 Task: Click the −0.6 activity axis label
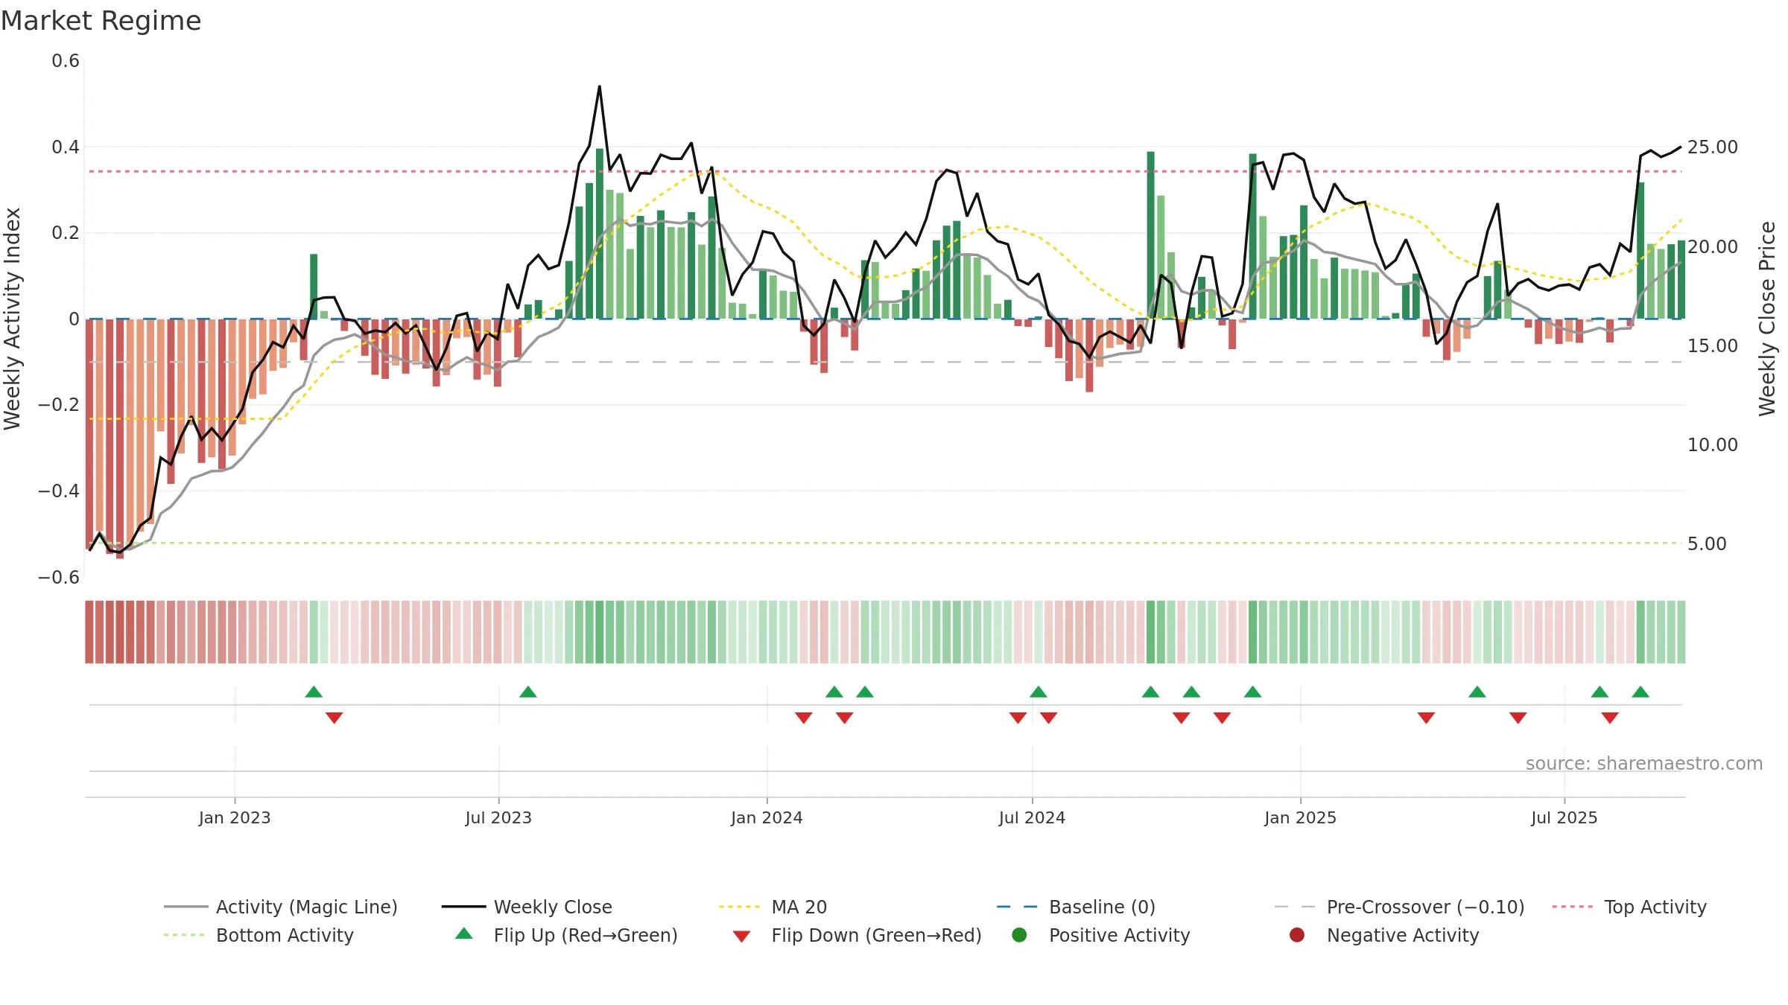(x=59, y=578)
